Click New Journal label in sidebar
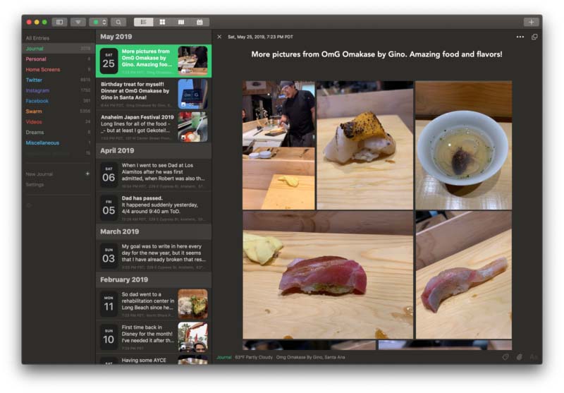Screen dimensions: 564x393 click(x=39, y=174)
